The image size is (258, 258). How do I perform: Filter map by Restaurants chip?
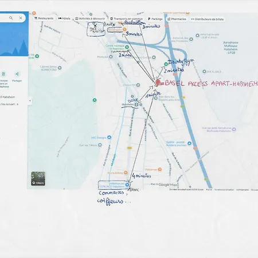44,18
